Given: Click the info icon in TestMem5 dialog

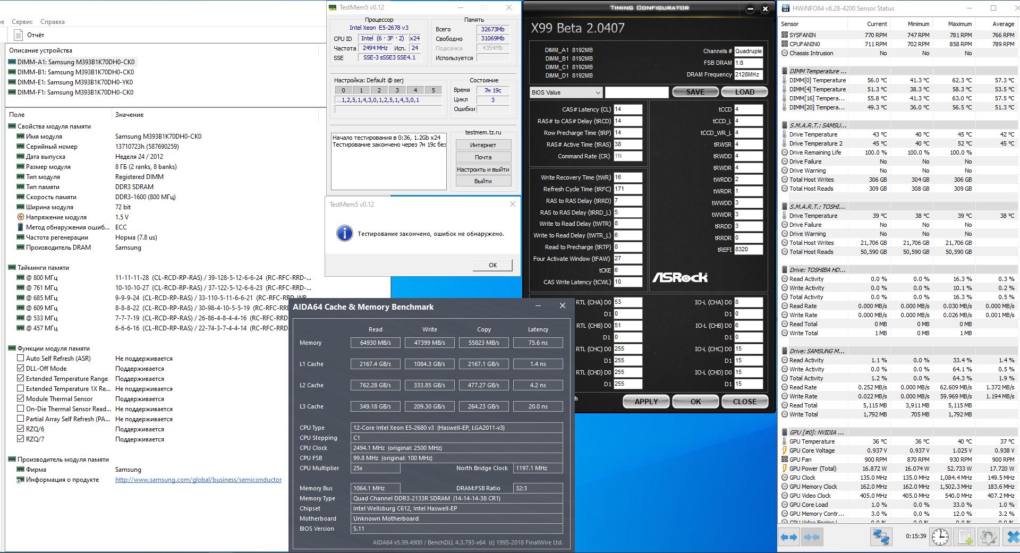Looking at the screenshot, I should coord(345,233).
